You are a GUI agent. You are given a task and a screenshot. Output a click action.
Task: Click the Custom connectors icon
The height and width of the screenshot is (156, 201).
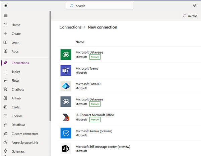(5, 134)
